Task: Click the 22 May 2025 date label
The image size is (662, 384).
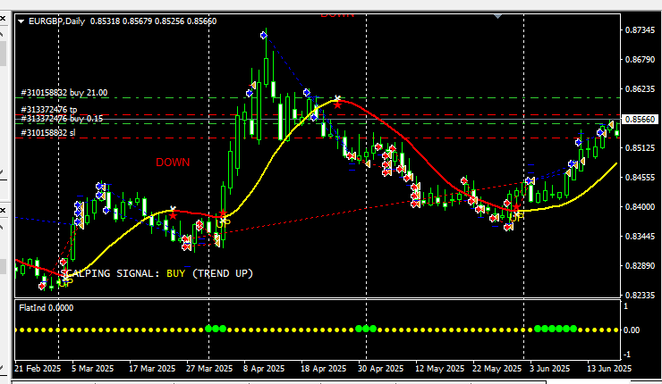Action: click(496, 369)
